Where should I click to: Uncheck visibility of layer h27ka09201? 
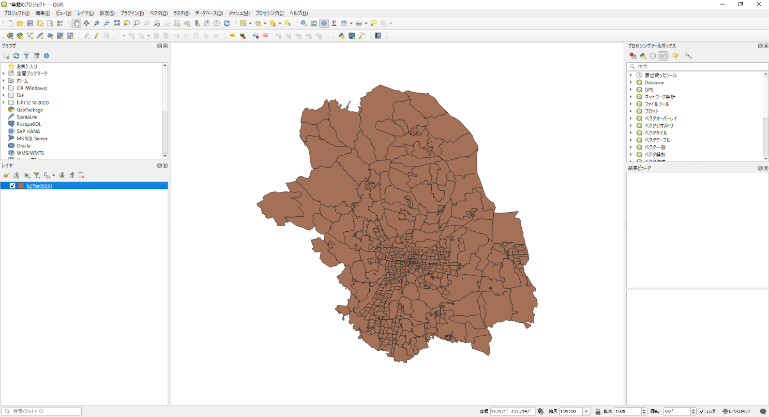12,186
